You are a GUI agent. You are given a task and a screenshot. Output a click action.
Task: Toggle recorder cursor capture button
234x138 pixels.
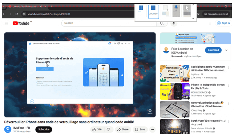[x=187, y=11]
